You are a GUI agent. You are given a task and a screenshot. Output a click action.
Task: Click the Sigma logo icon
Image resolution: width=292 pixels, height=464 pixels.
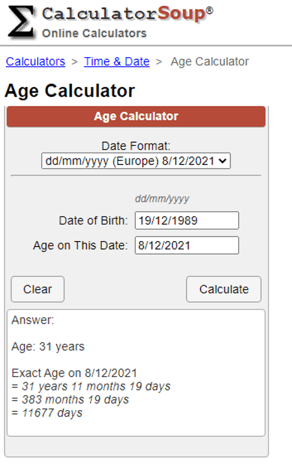point(21,22)
